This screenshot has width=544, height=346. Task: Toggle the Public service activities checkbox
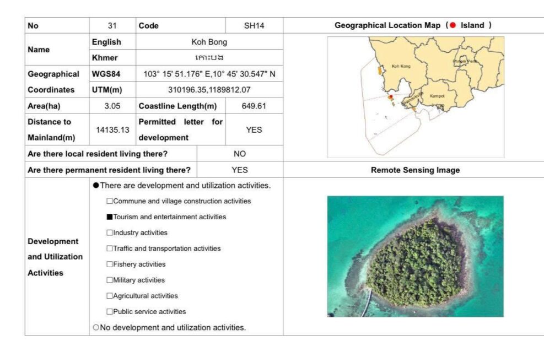(x=110, y=311)
